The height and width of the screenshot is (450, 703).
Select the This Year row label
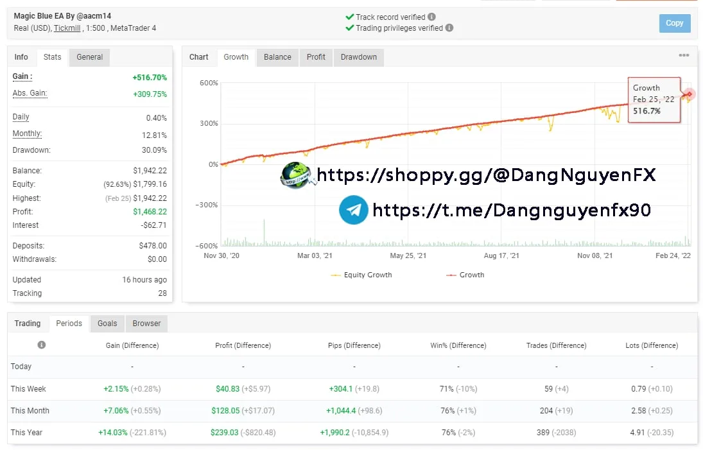click(26, 433)
